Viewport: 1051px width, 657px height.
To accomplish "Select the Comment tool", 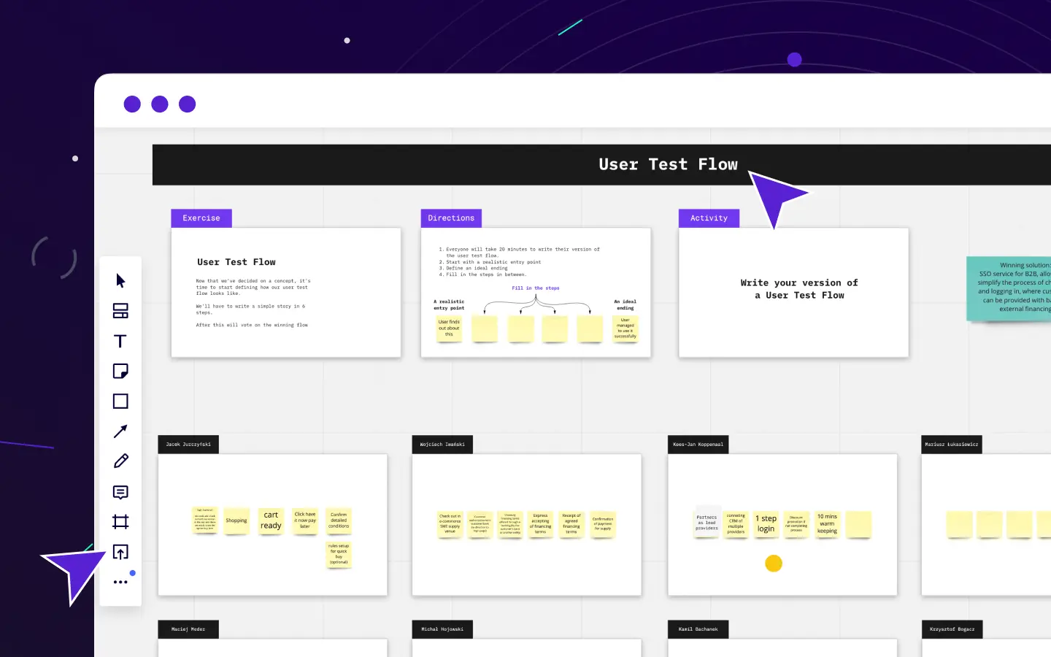I will 120,492.
